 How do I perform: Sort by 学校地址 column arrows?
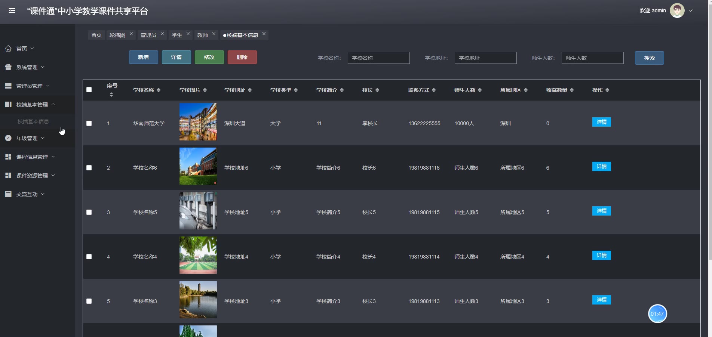pos(250,90)
